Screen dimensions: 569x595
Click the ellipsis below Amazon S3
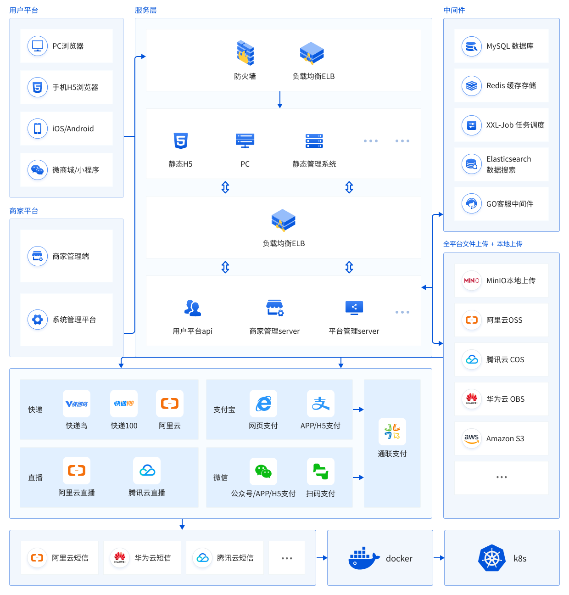[x=501, y=477]
